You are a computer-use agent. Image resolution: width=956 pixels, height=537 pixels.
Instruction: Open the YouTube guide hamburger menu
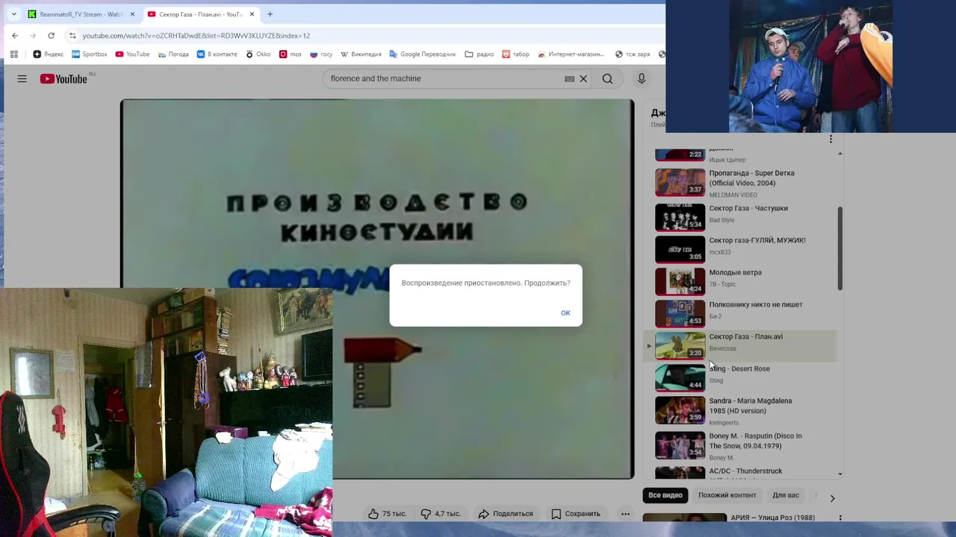(x=22, y=78)
